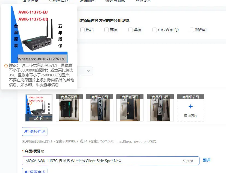Select the 商品实拍图 thumbnail
The image size is (226, 173).
tap(99, 108)
